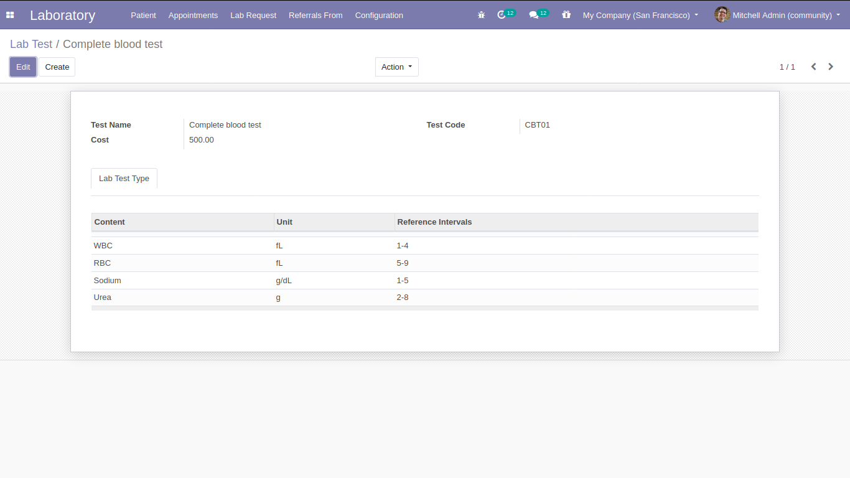Go to next record arrow

pyautogui.click(x=831, y=67)
